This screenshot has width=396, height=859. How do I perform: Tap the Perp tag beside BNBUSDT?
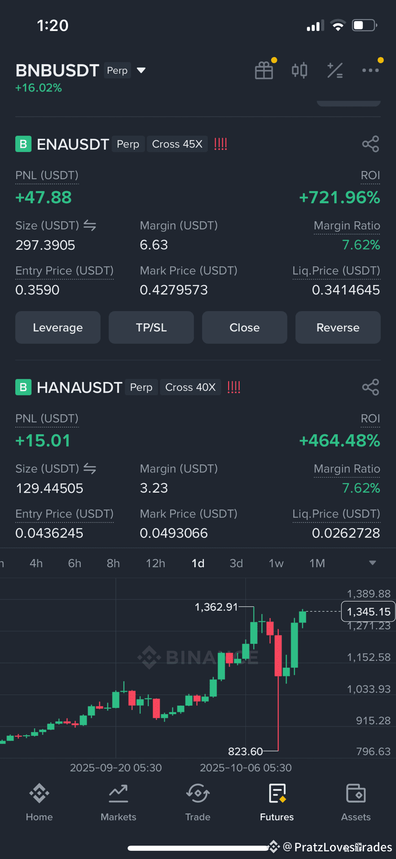[117, 70]
